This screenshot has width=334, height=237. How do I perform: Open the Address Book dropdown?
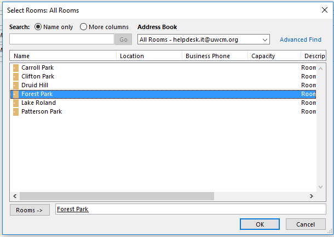pos(265,39)
